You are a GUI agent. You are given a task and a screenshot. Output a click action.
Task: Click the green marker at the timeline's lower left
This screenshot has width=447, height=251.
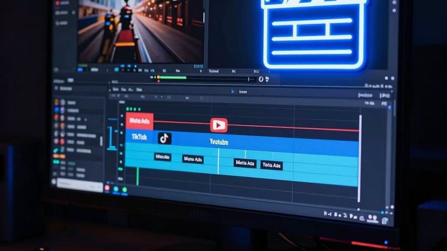137,176
